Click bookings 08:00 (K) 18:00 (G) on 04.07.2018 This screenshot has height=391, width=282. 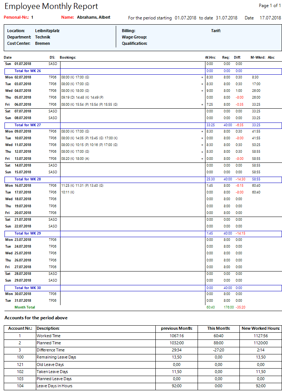point(75,91)
